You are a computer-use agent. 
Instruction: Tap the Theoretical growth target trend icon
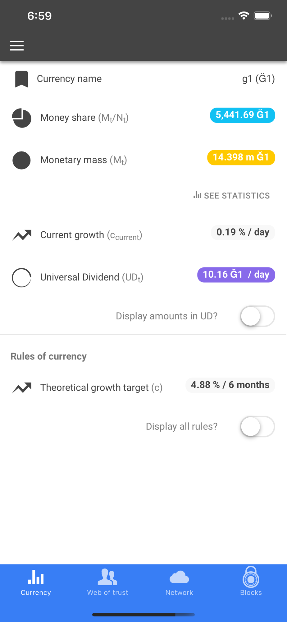(x=21, y=388)
